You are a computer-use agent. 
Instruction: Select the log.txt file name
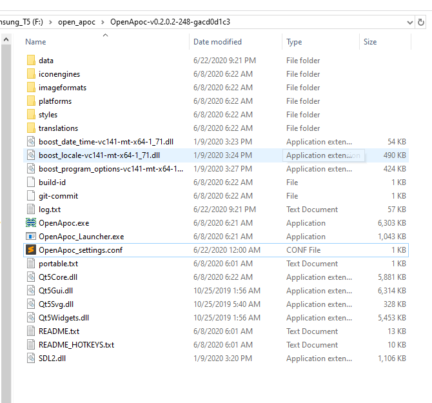coord(50,210)
